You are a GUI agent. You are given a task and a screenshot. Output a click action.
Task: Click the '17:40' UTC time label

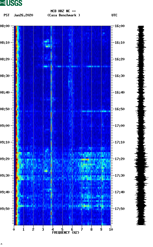pos(119,192)
